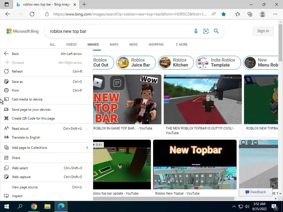
Task: Select Web select from context menu
Action: coord(46,168)
